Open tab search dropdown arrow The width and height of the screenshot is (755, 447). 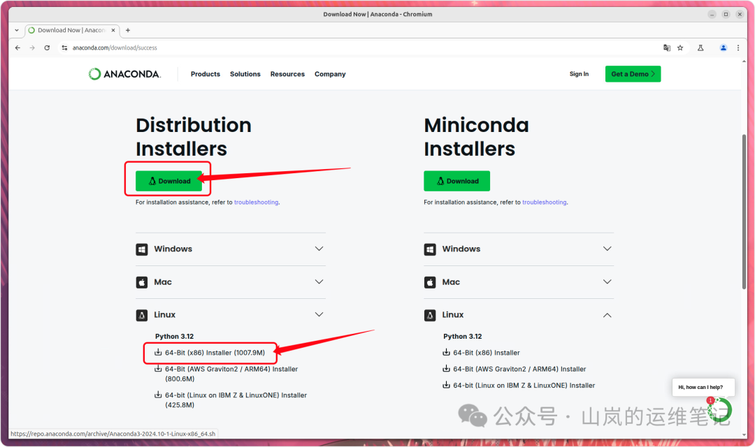tap(17, 30)
